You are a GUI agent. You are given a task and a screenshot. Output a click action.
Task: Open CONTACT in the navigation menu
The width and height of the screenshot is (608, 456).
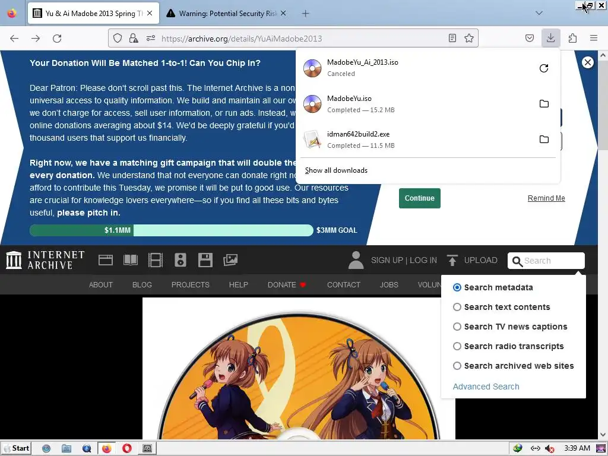[x=344, y=284]
